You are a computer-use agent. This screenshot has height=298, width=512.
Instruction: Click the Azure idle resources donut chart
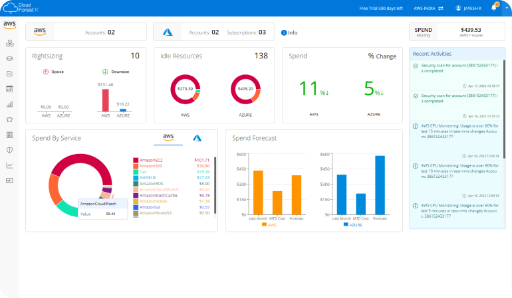[x=245, y=89]
